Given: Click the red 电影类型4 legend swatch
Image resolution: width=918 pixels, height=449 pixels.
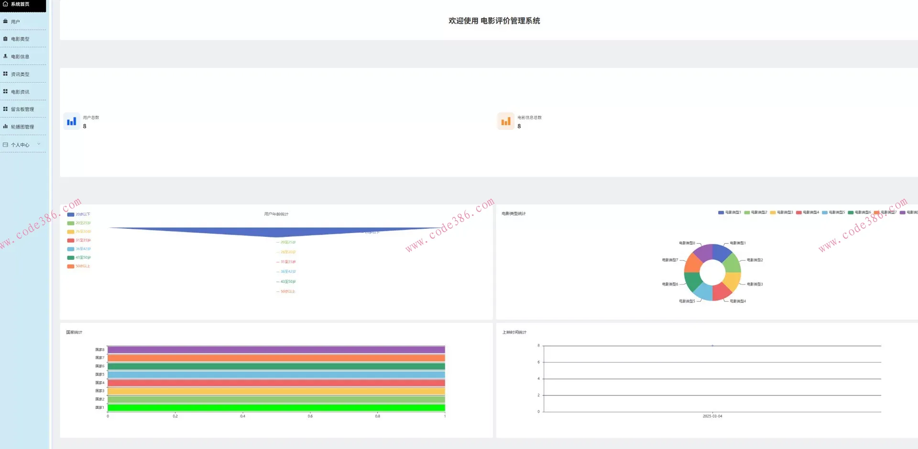Looking at the screenshot, I should pos(799,213).
